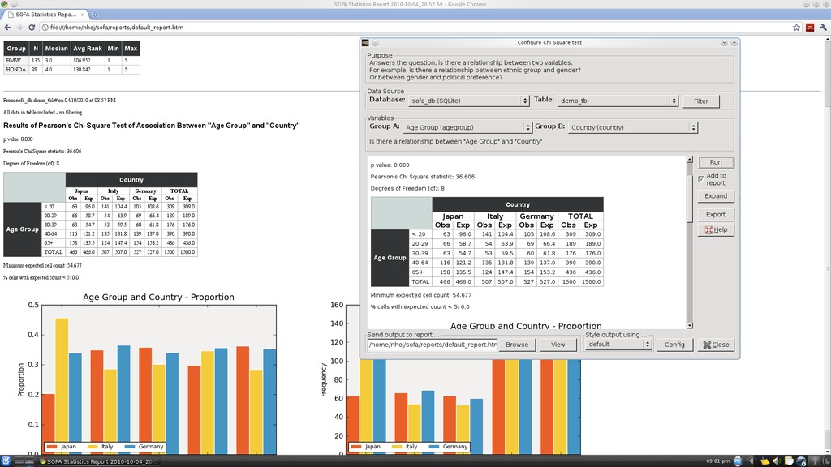Click the Export button
831x467 pixels.
coord(715,215)
